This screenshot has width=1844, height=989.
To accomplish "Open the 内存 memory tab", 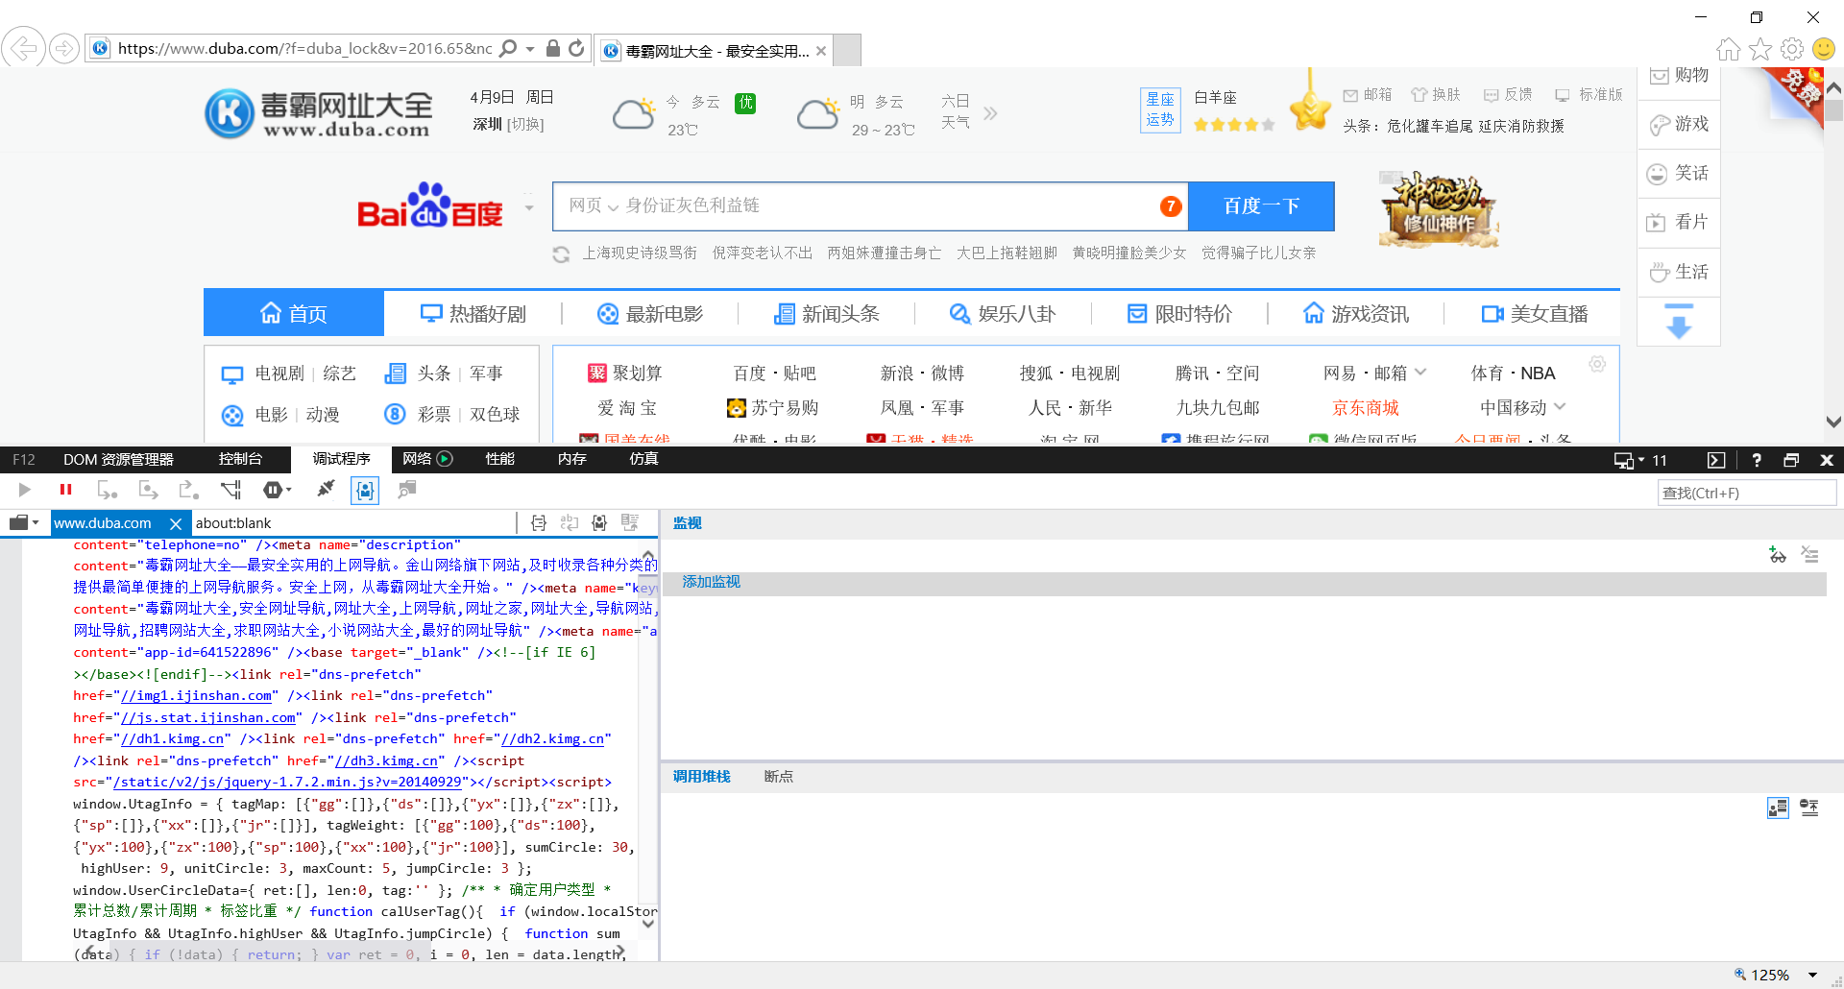I will (x=571, y=459).
